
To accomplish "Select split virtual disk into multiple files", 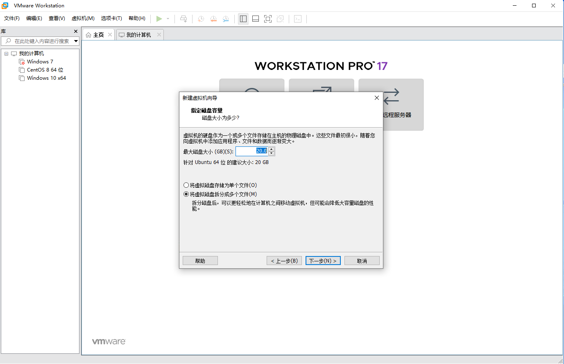I will click(186, 194).
